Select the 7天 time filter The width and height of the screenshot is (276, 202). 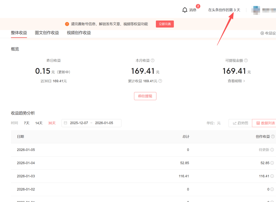tap(26, 123)
